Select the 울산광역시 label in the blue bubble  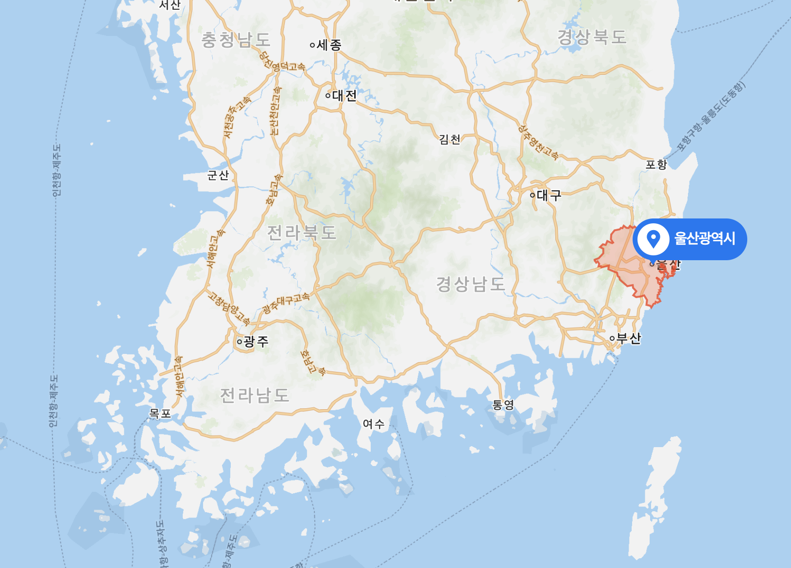pyautogui.click(x=705, y=238)
